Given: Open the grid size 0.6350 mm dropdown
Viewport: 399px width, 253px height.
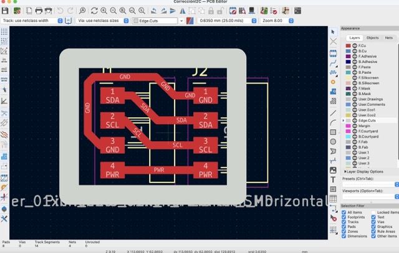Looking at the screenshot, I should coord(227,21).
